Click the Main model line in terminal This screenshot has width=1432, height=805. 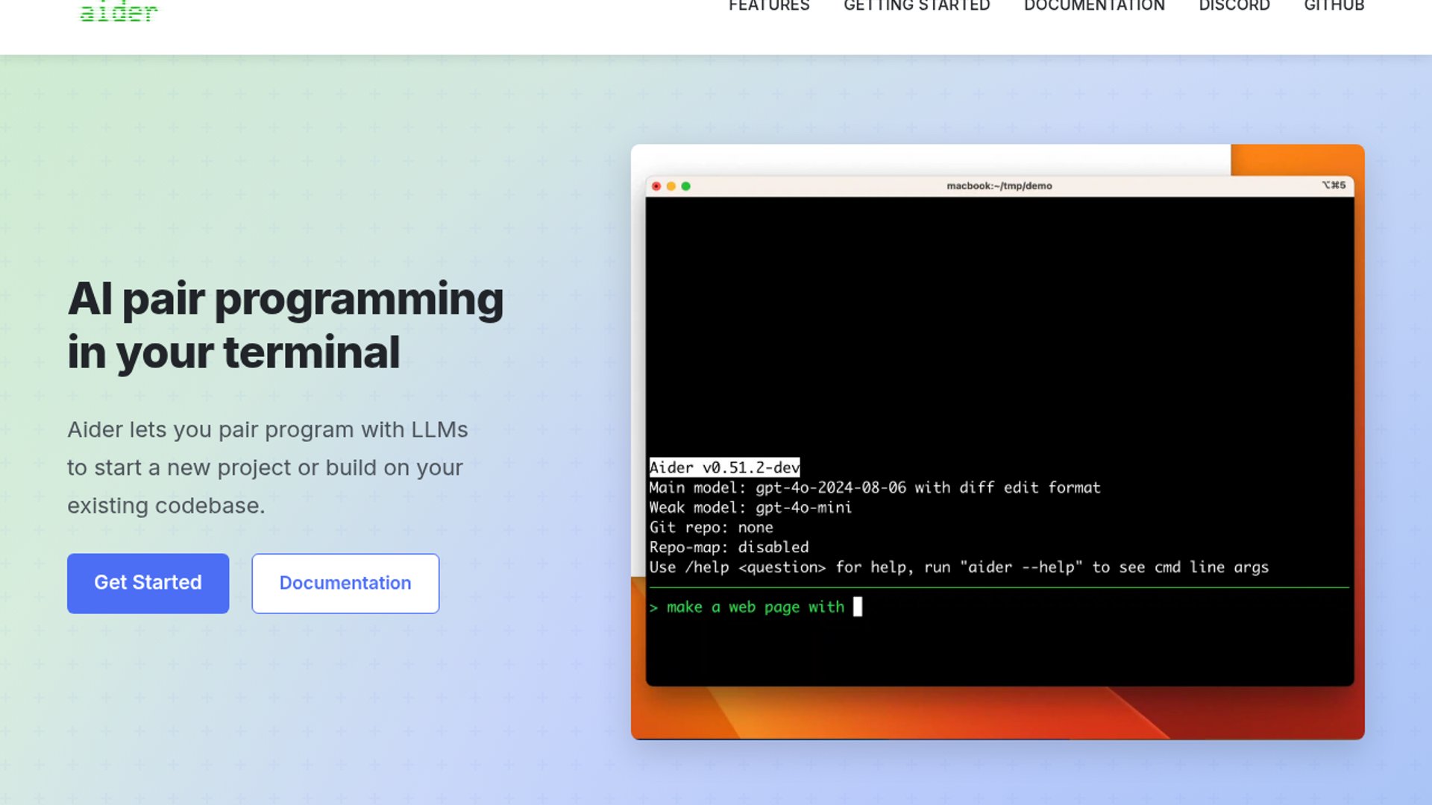(x=874, y=487)
